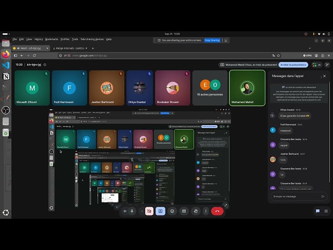Open the Profiles menu

[65, 39]
